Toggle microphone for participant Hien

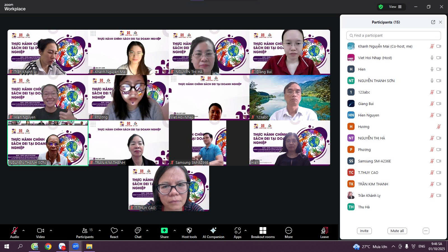(x=432, y=69)
